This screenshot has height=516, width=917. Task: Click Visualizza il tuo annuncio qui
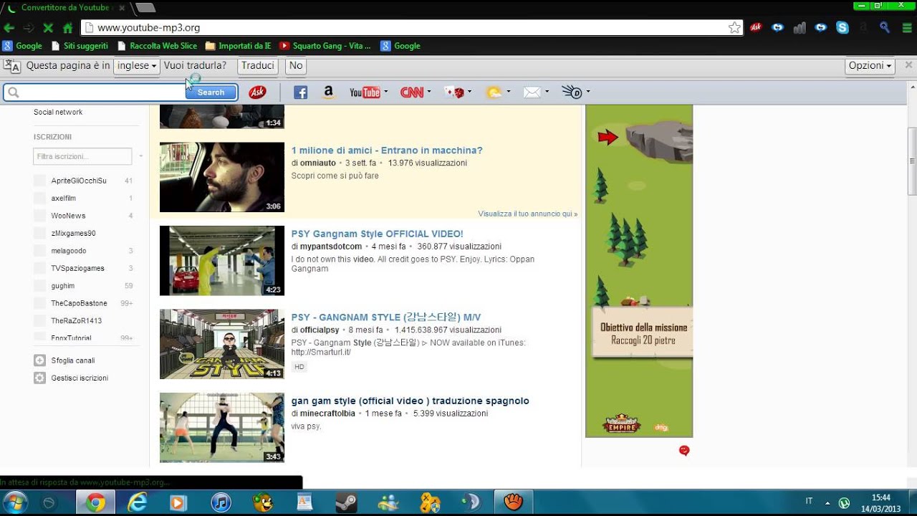click(x=527, y=214)
